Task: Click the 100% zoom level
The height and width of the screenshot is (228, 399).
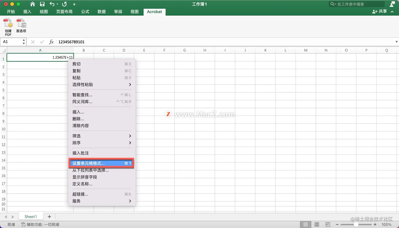Action: [386, 225]
